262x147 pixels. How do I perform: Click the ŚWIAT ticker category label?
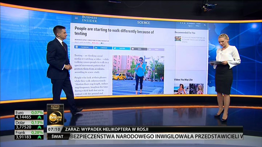(58, 137)
